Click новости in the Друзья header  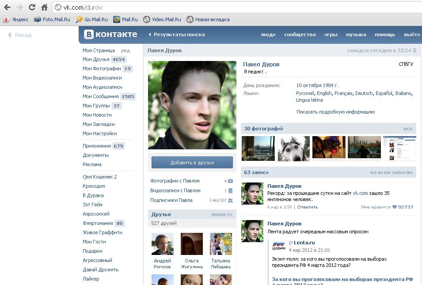pyautogui.click(x=222, y=214)
